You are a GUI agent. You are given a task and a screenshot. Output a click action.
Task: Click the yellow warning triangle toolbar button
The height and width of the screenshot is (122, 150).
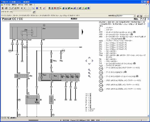pos(60,8)
